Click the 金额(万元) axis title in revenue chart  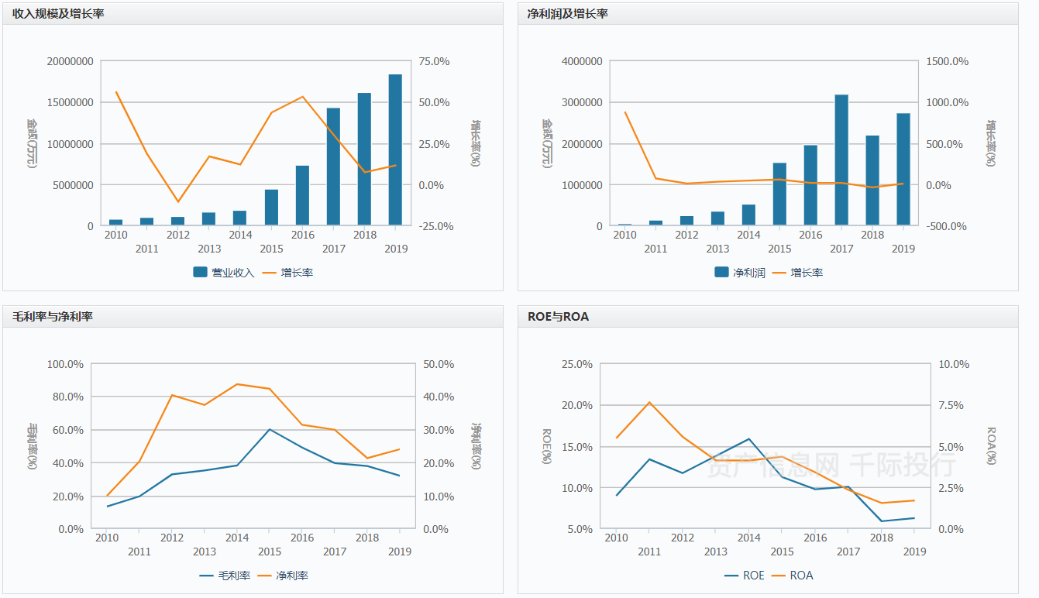click(x=33, y=143)
